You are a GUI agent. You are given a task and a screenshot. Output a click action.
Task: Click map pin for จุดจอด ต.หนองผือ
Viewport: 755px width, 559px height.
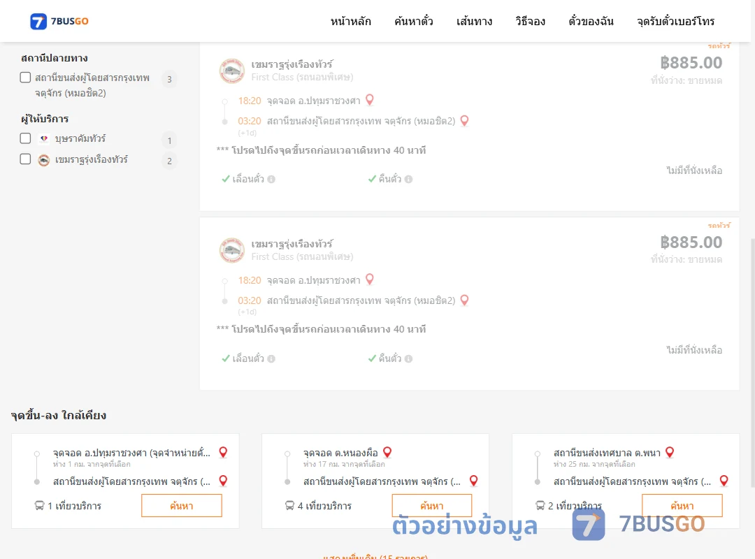tap(387, 452)
